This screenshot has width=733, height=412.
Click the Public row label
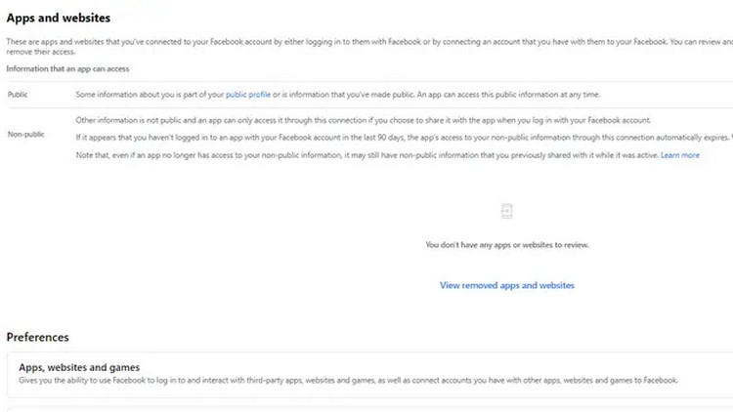pyautogui.click(x=18, y=94)
